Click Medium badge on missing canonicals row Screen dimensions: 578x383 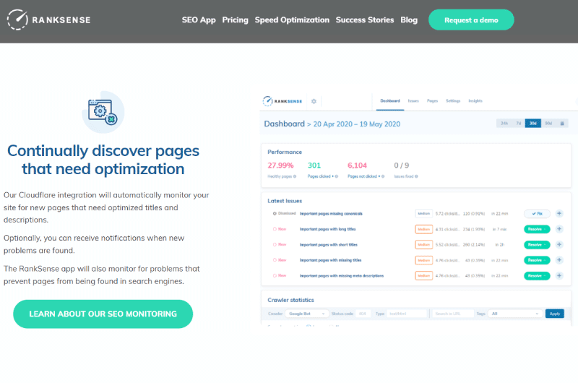[x=424, y=213]
